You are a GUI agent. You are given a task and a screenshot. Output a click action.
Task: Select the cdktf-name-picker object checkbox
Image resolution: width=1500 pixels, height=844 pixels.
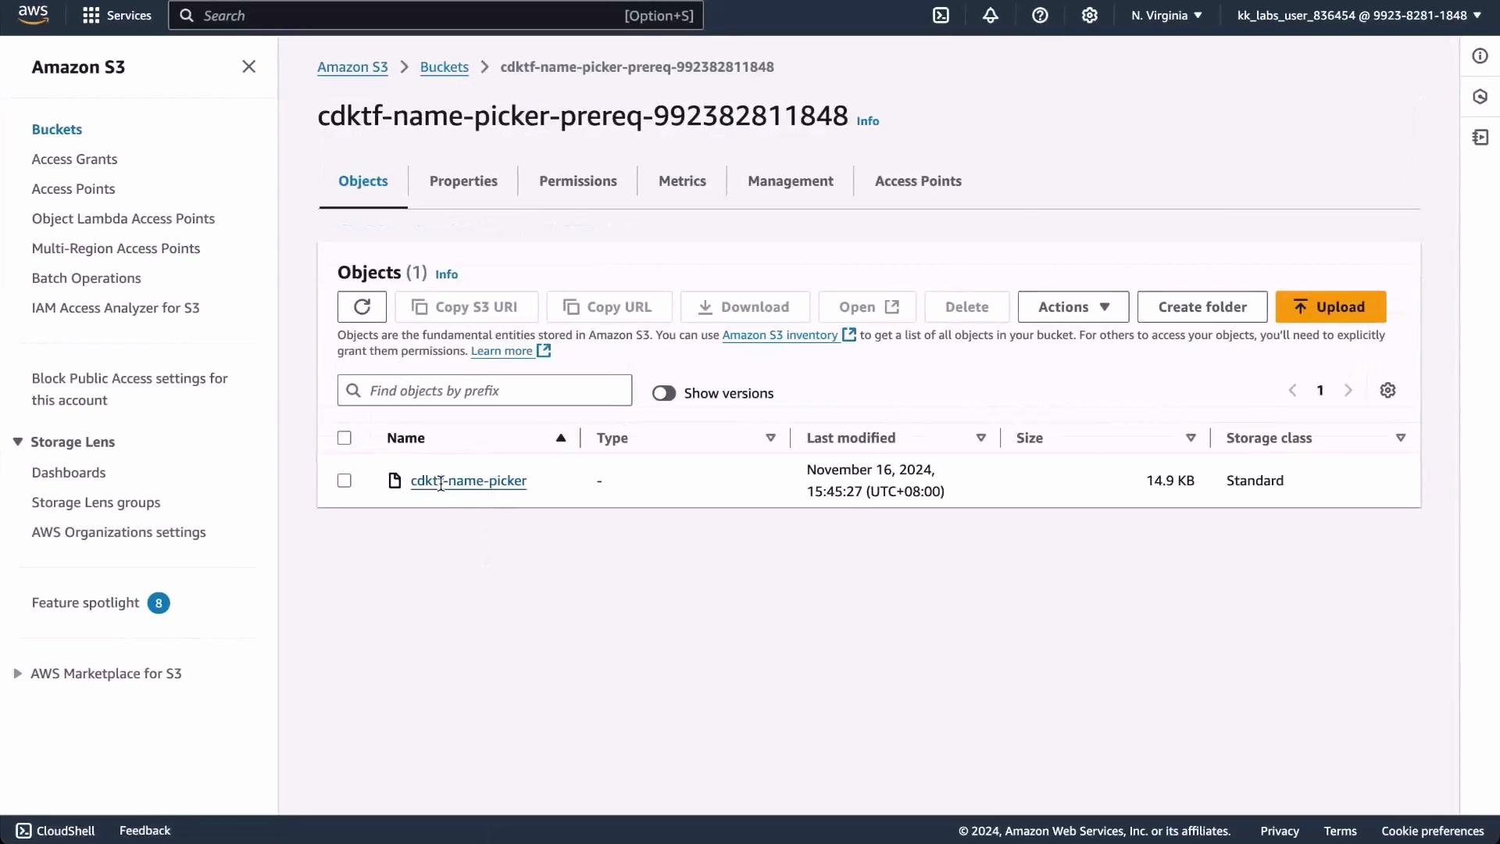click(x=345, y=481)
